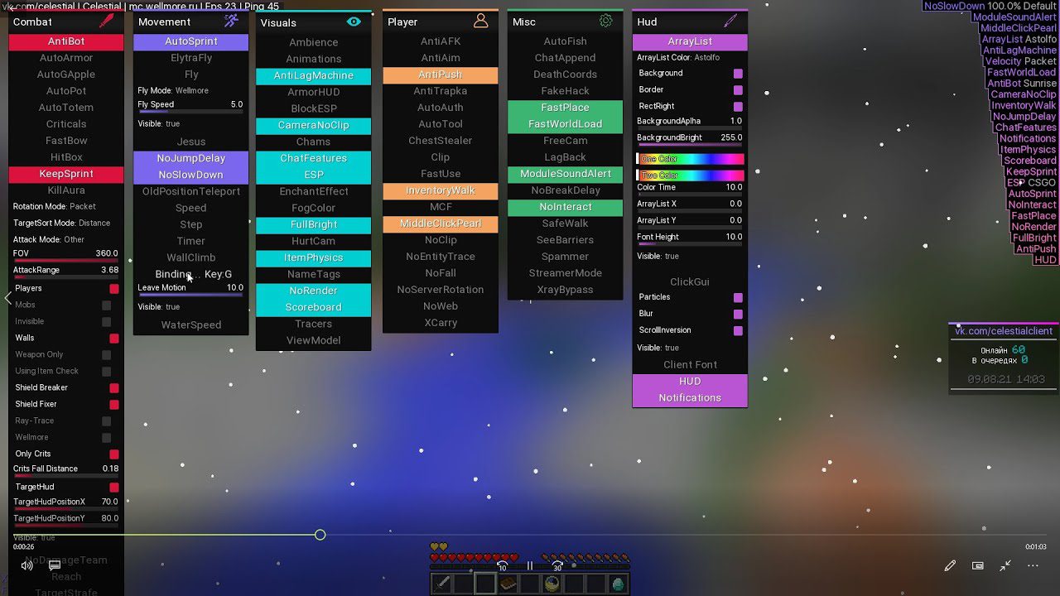
Task: Open the mini-player view icon
Action: tap(978, 565)
